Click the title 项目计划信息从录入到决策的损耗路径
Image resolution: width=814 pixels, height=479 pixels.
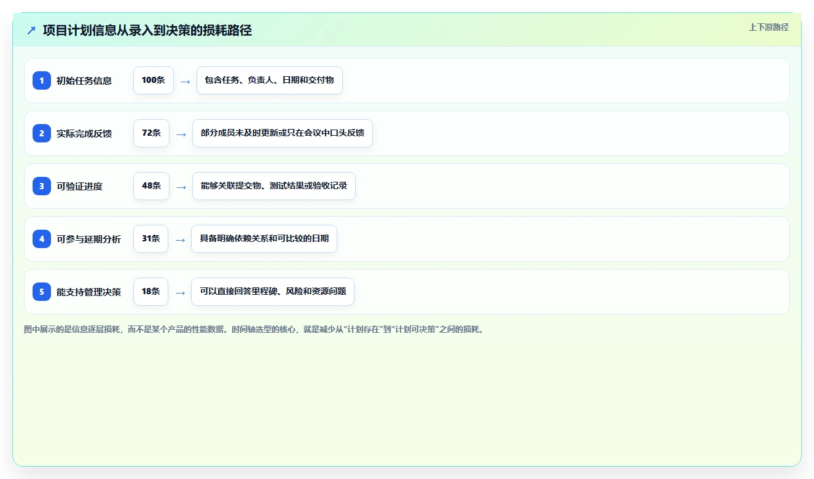click(x=147, y=30)
